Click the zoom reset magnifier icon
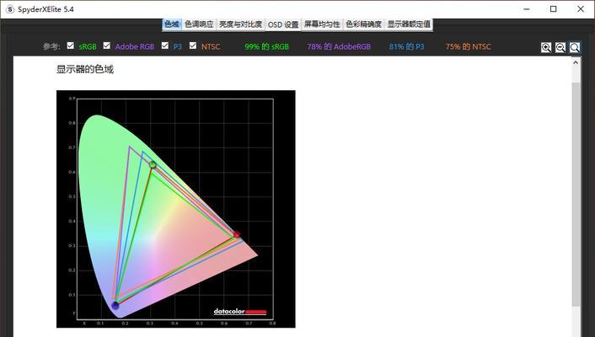This screenshot has height=337, width=595. (575, 47)
